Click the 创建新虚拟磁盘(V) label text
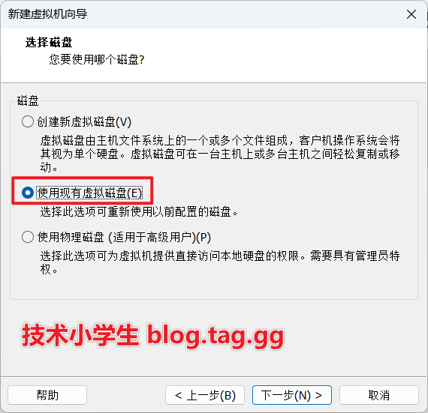The width and height of the screenshot is (428, 413). coord(84,121)
